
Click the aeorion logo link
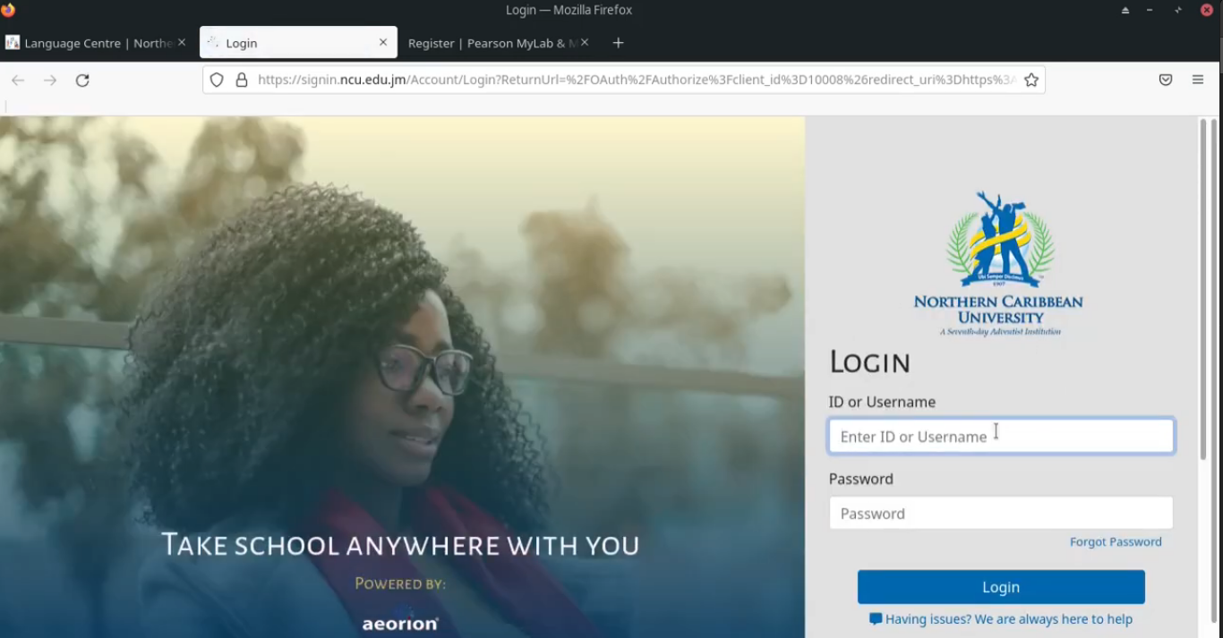[400, 622]
